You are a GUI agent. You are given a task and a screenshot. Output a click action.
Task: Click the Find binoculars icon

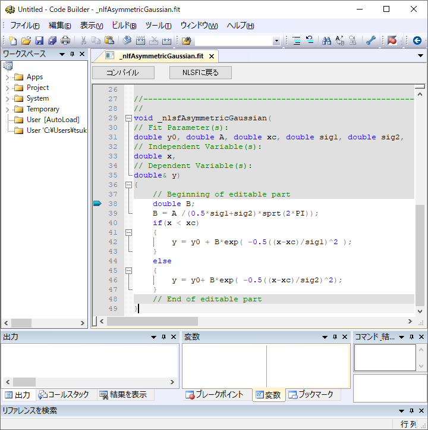click(x=326, y=40)
